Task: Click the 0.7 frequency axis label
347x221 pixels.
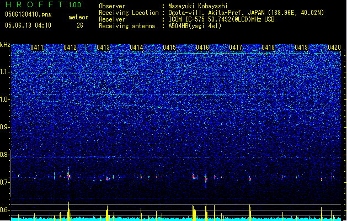Action: tap(5, 182)
